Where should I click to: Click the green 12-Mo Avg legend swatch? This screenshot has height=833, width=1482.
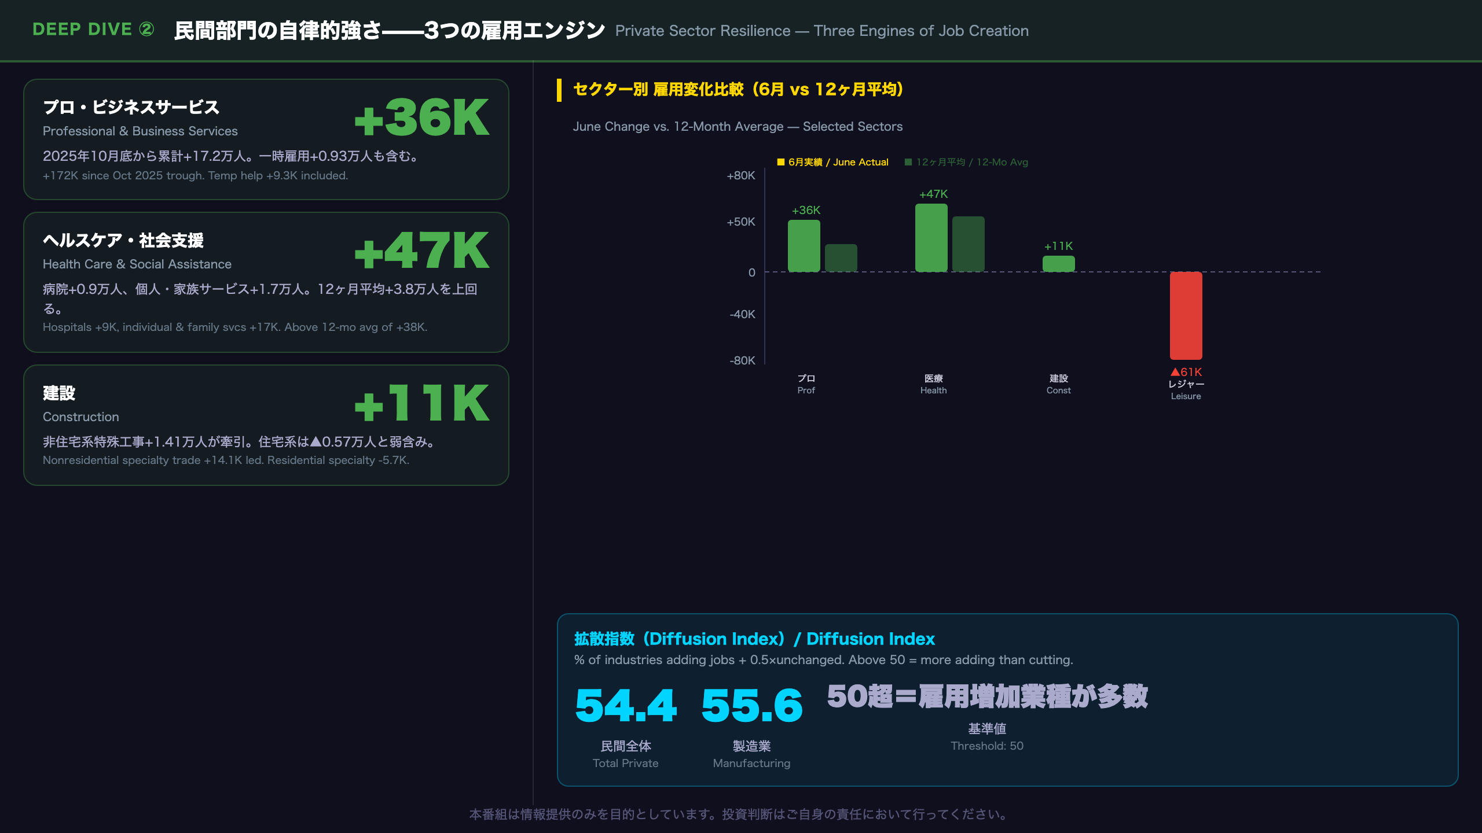point(908,162)
